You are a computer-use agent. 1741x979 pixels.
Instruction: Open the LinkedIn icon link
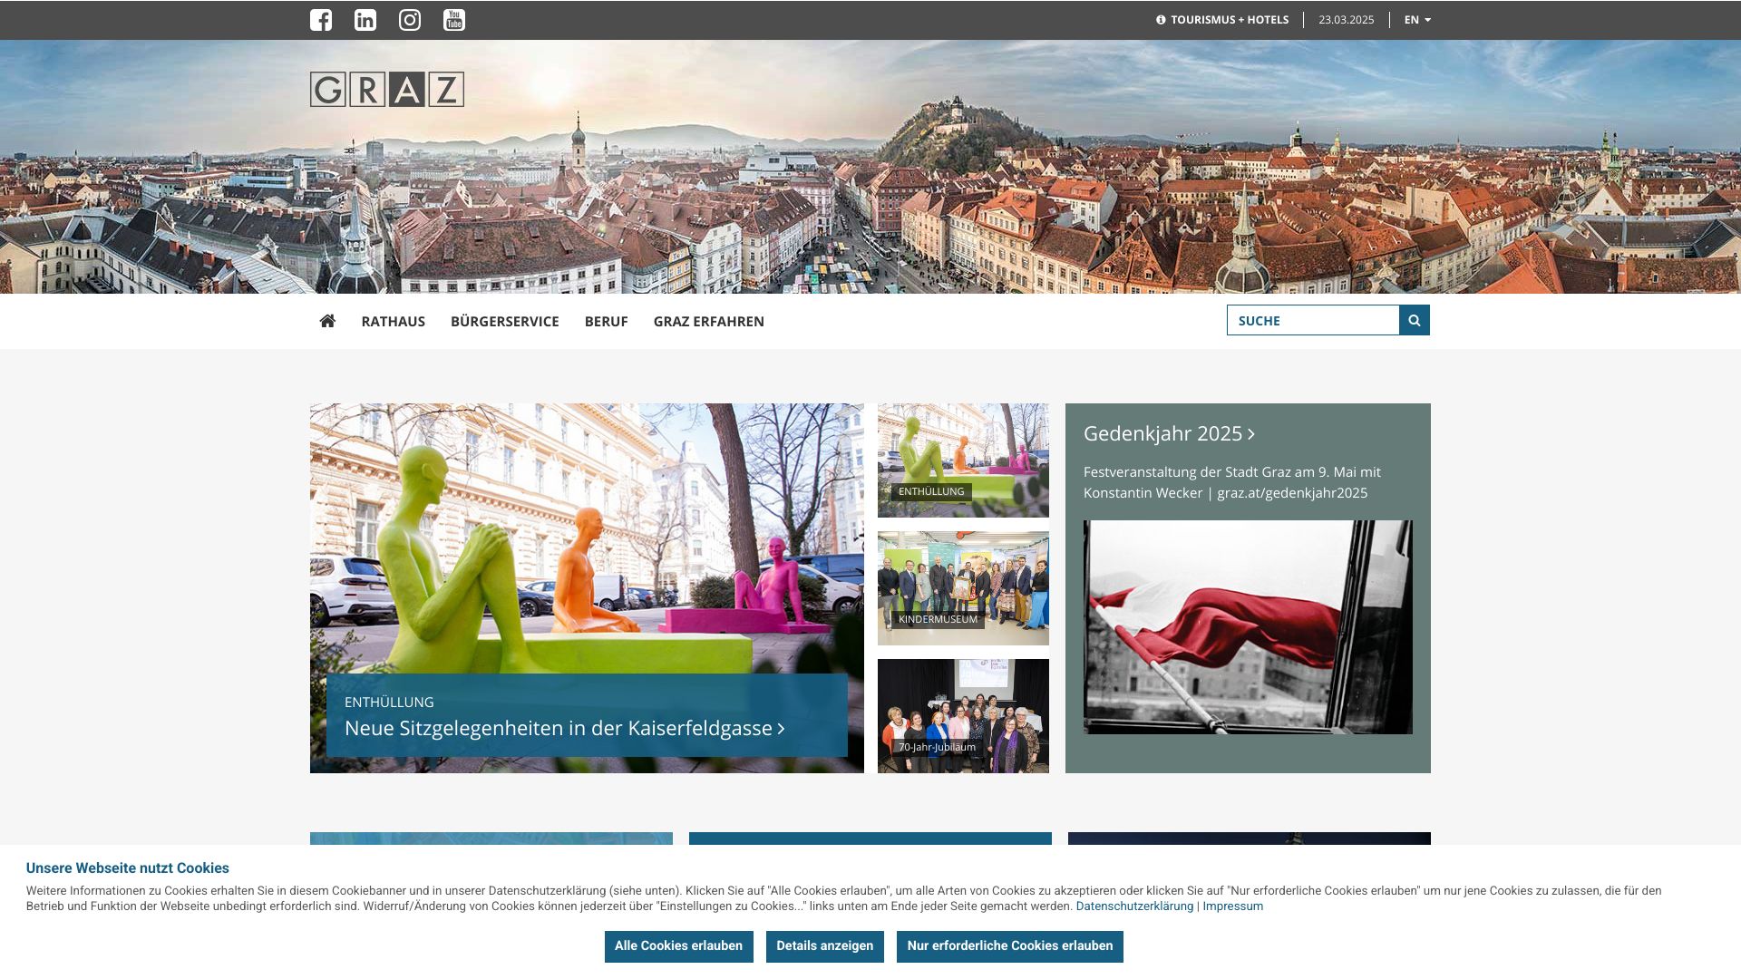[x=365, y=20]
